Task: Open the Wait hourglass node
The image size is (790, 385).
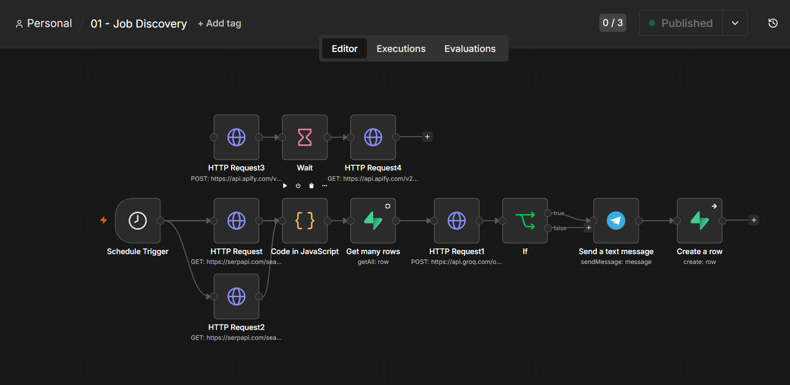Action: tap(305, 137)
